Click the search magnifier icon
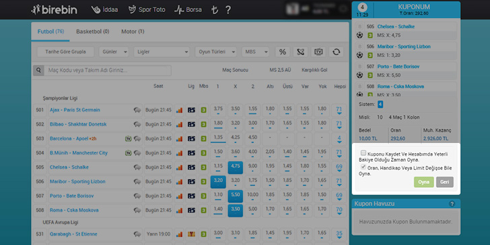This screenshot has height=245, width=490. (38, 70)
